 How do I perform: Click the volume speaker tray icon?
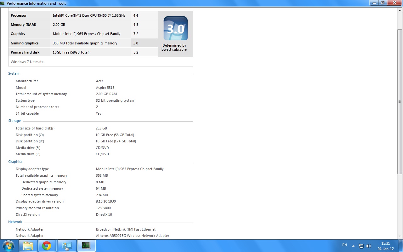[368, 246]
